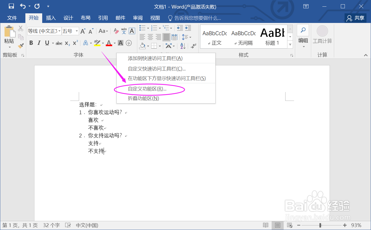Toggle Underline formatting
This screenshot has width=371, height=230.
47,43
